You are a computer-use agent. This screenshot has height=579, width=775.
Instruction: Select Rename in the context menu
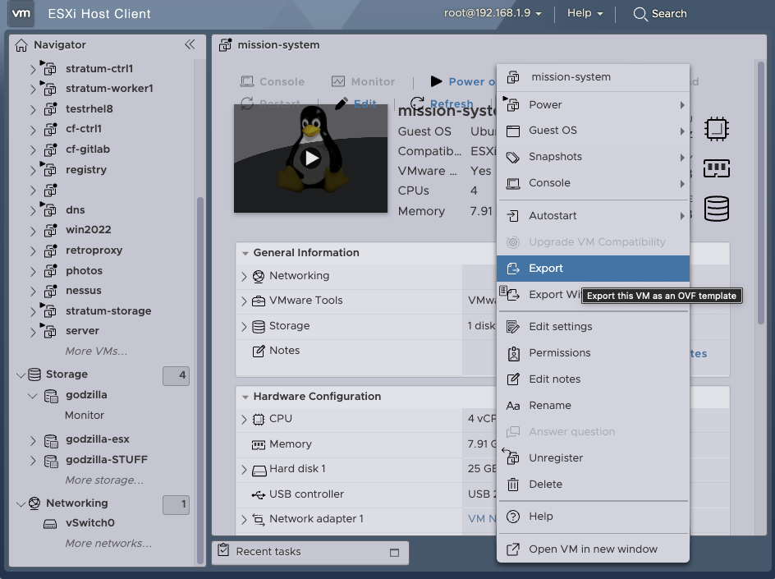(593, 406)
